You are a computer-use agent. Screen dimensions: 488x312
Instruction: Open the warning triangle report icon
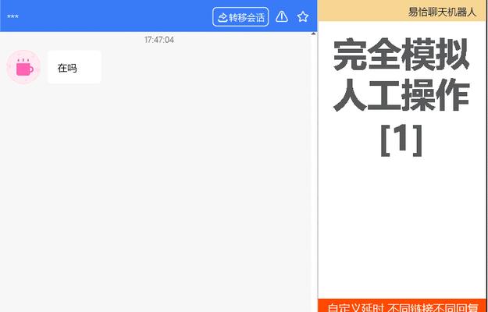[x=282, y=16]
